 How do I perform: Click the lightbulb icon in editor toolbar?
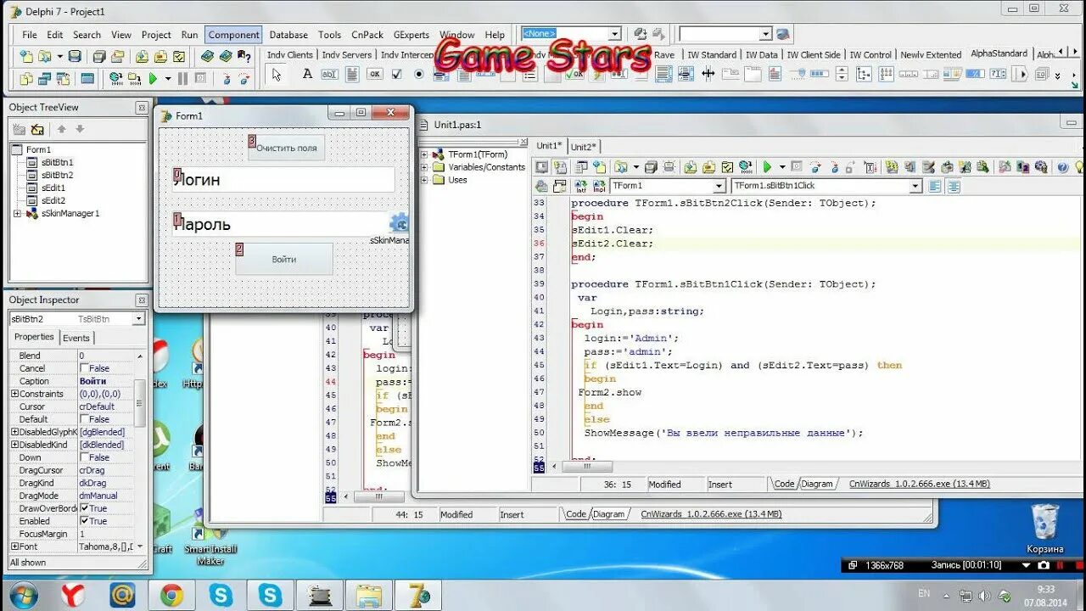(x=1080, y=167)
